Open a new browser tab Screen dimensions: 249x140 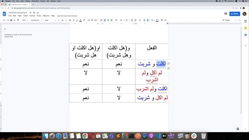pyautogui.click(x=33, y=5)
